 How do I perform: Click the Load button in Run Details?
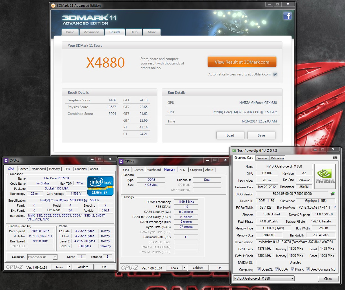pyautogui.click(x=230, y=135)
